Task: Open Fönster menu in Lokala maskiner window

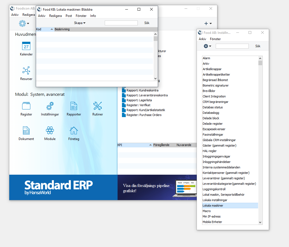Action: point(81,16)
